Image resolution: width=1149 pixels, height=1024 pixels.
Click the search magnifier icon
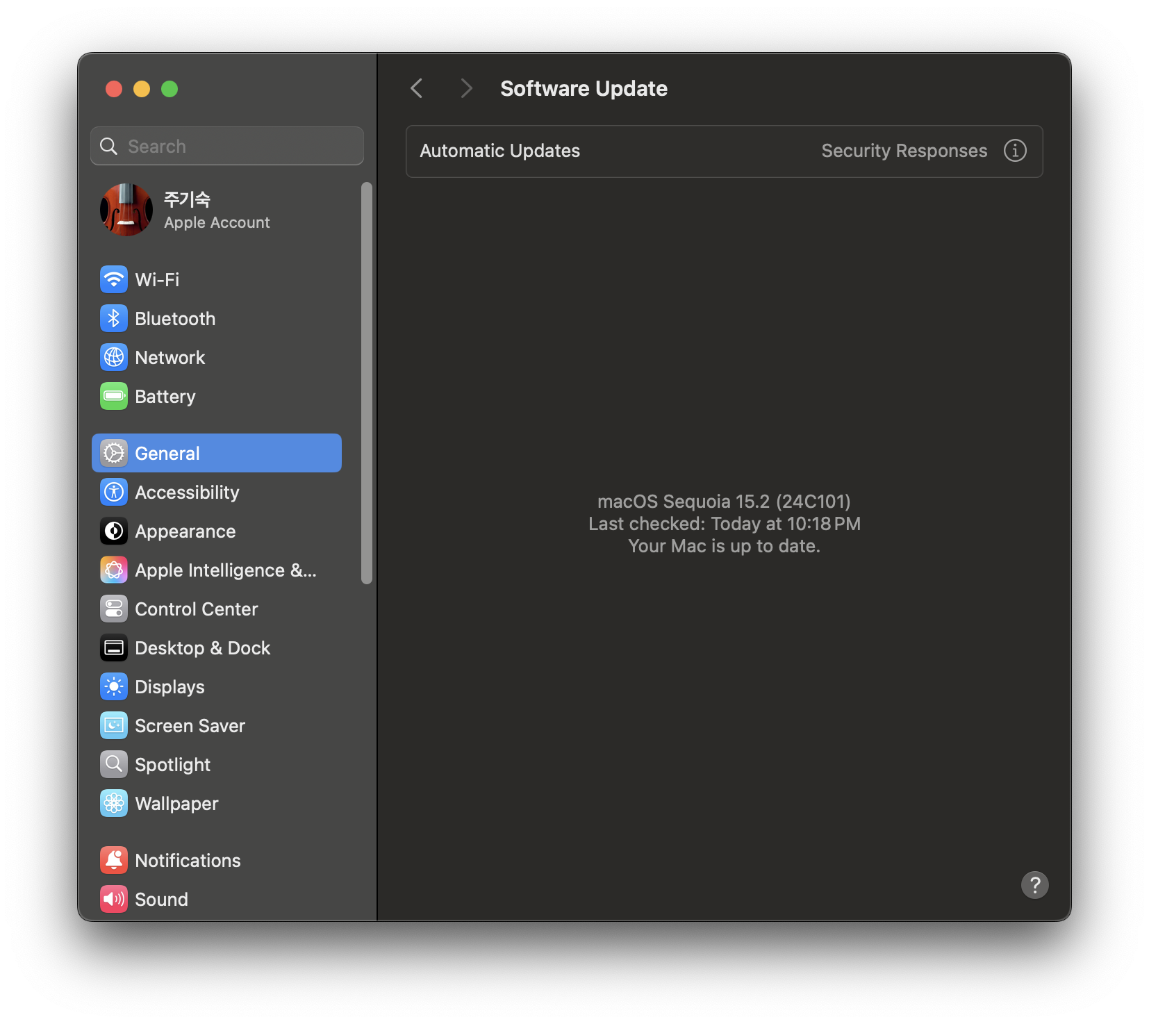[109, 146]
